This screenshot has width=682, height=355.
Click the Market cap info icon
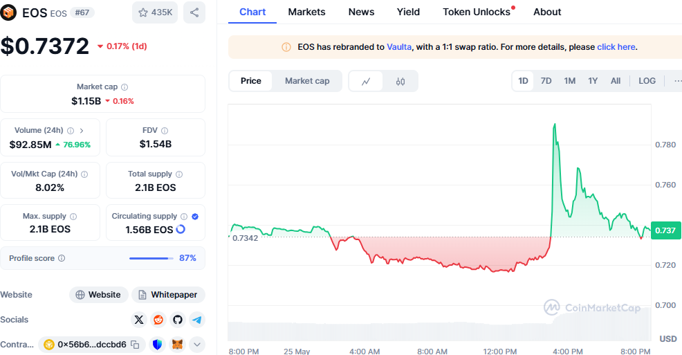(x=125, y=87)
